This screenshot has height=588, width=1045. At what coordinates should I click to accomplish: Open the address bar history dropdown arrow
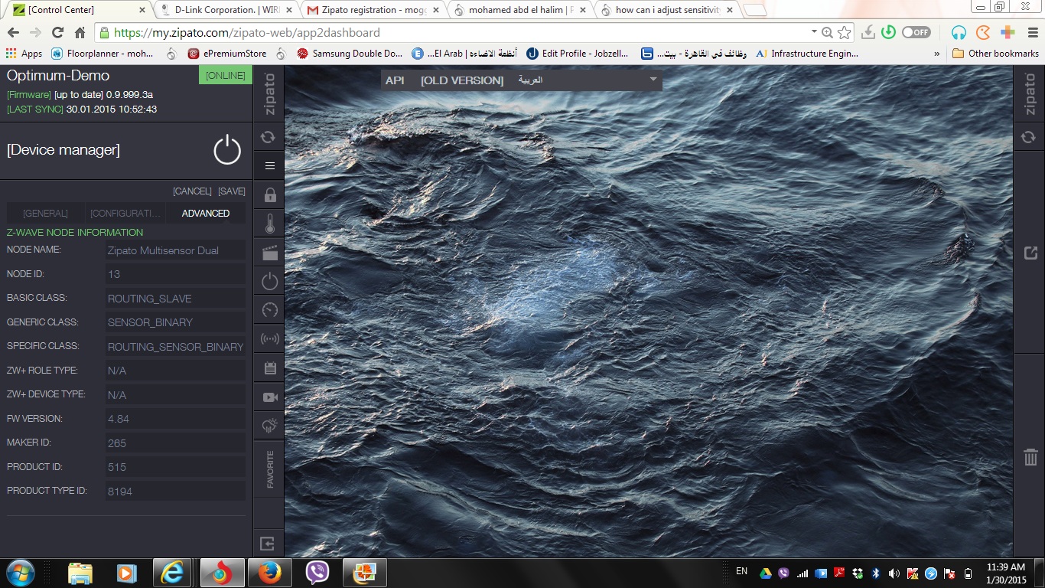(814, 32)
